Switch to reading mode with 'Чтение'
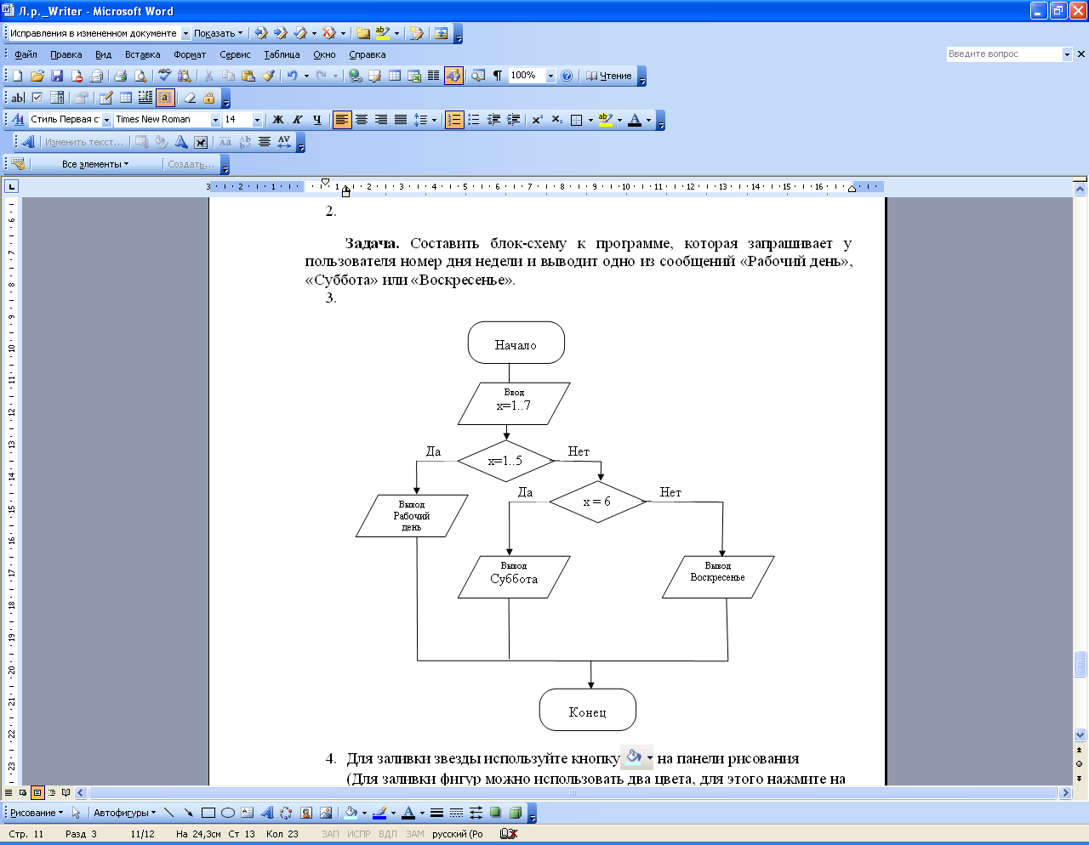Screen dimensions: 1089x845 [609, 76]
